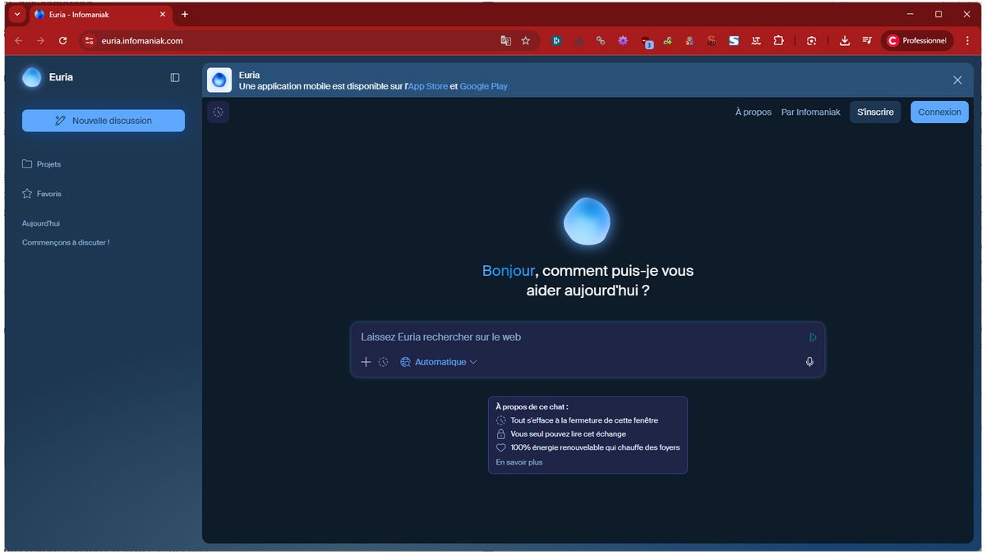The width and height of the screenshot is (986, 554).
Task: Click the Nouvelle discussion button
Action: tap(104, 121)
